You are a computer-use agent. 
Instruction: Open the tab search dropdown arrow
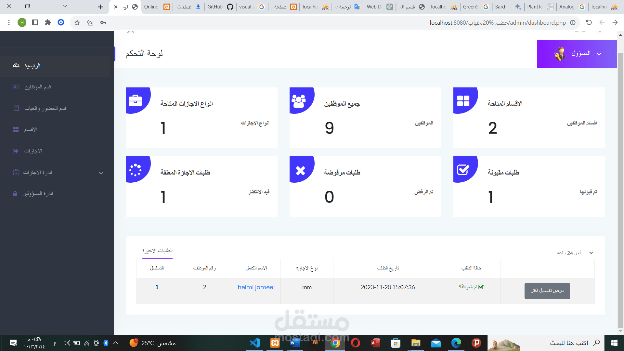coord(65,6)
